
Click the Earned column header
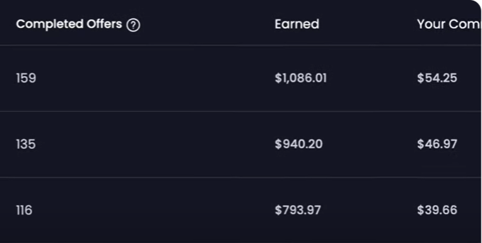pyautogui.click(x=297, y=24)
